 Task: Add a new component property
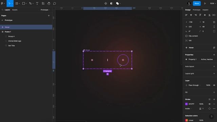click(214, 55)
